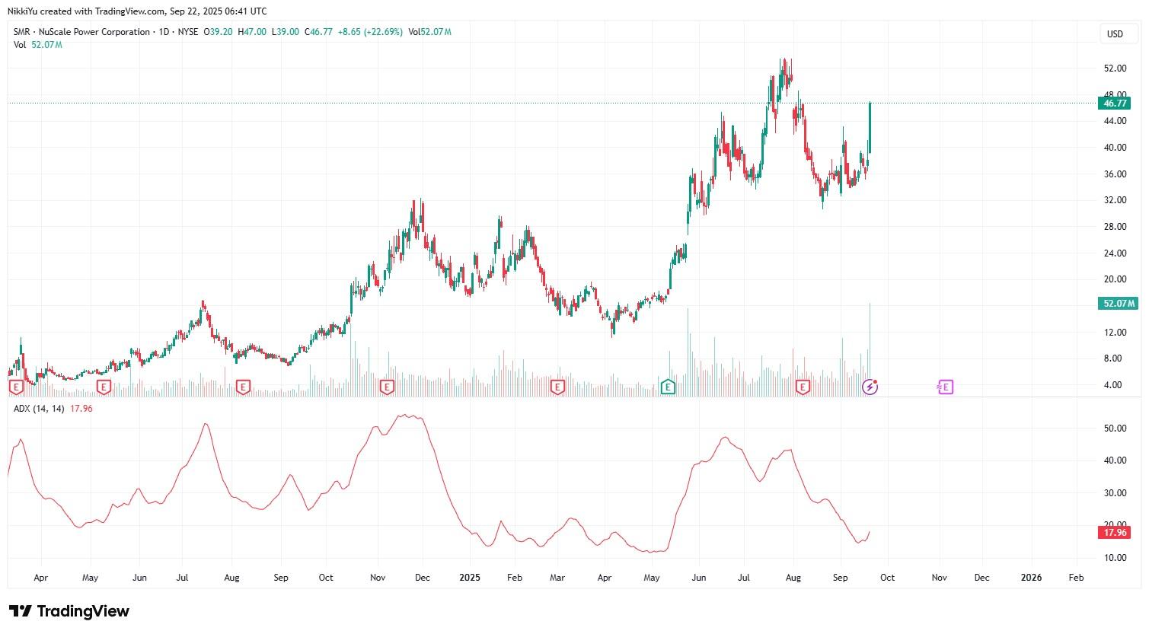Click the purple upcoming earnings marker near November

(x=944, y=387)
